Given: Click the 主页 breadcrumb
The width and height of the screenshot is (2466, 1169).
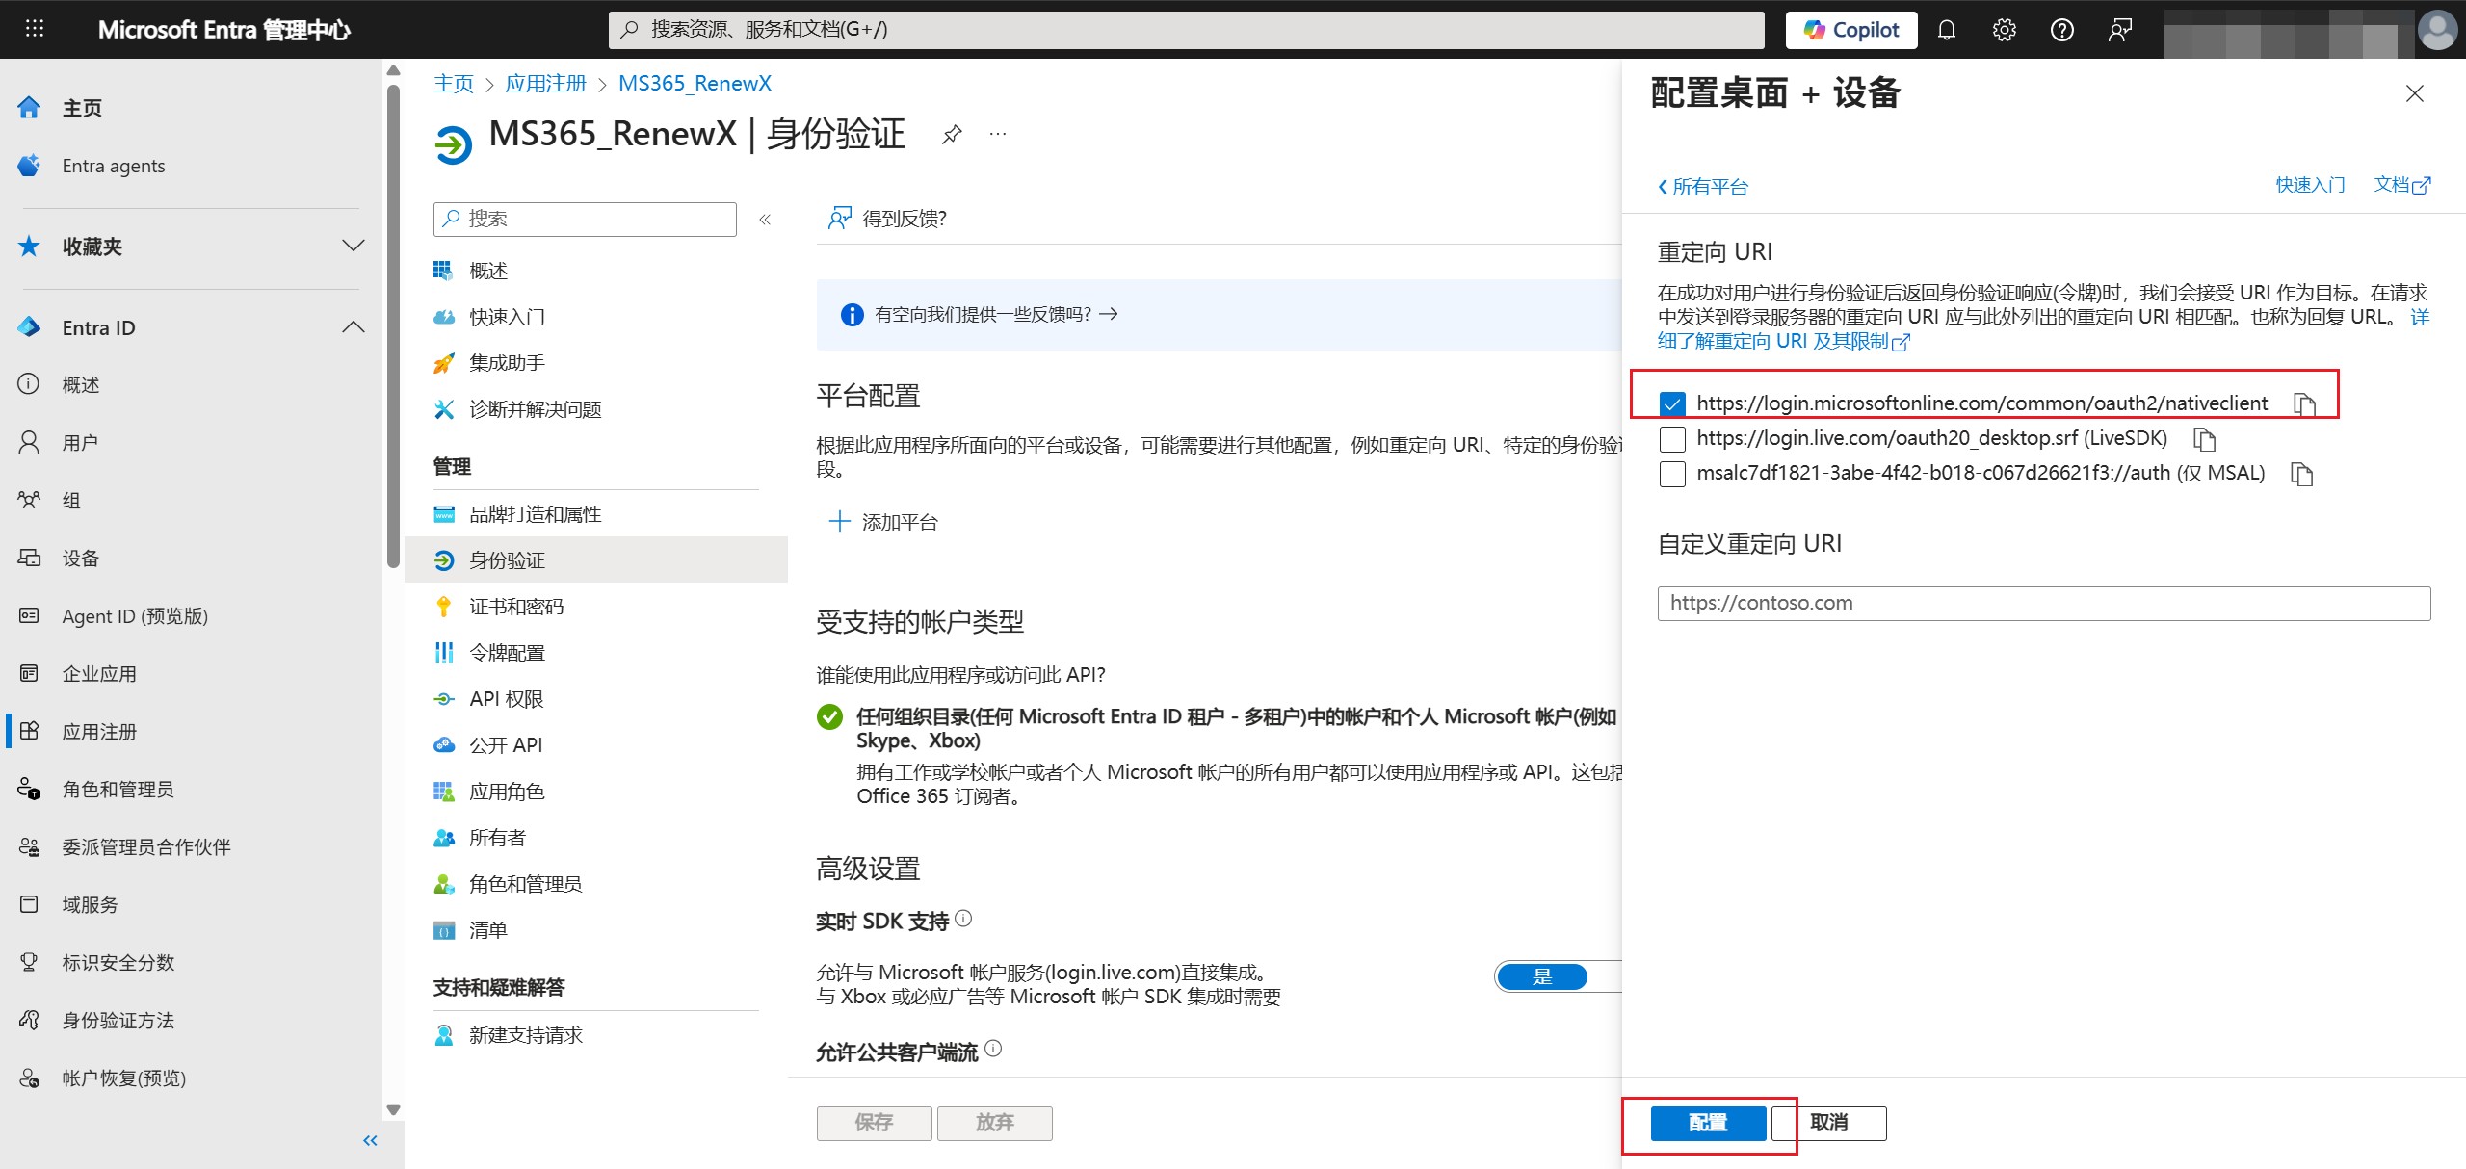Looking at the screenshot, I should click(454, 84).
